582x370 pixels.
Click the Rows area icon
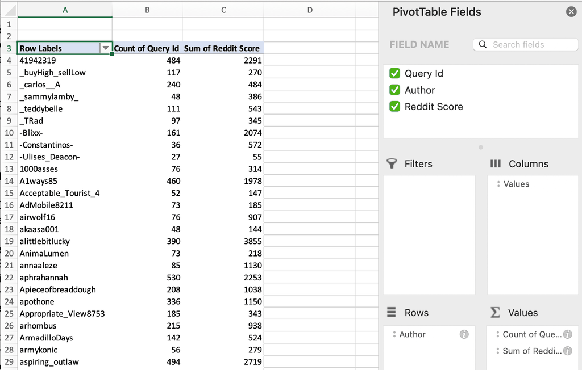click(x=392, y=313)
